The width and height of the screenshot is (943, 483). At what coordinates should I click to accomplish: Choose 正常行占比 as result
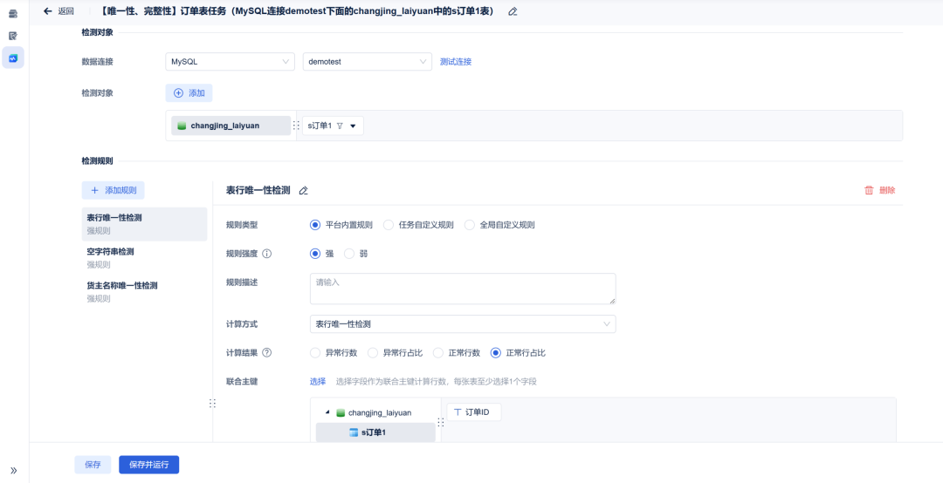click(519, 352)
